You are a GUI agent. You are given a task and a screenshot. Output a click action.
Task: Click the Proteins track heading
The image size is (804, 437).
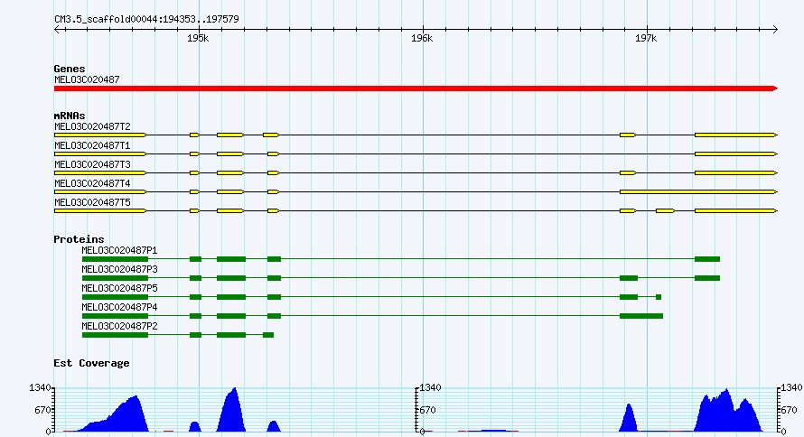[79, 239]
